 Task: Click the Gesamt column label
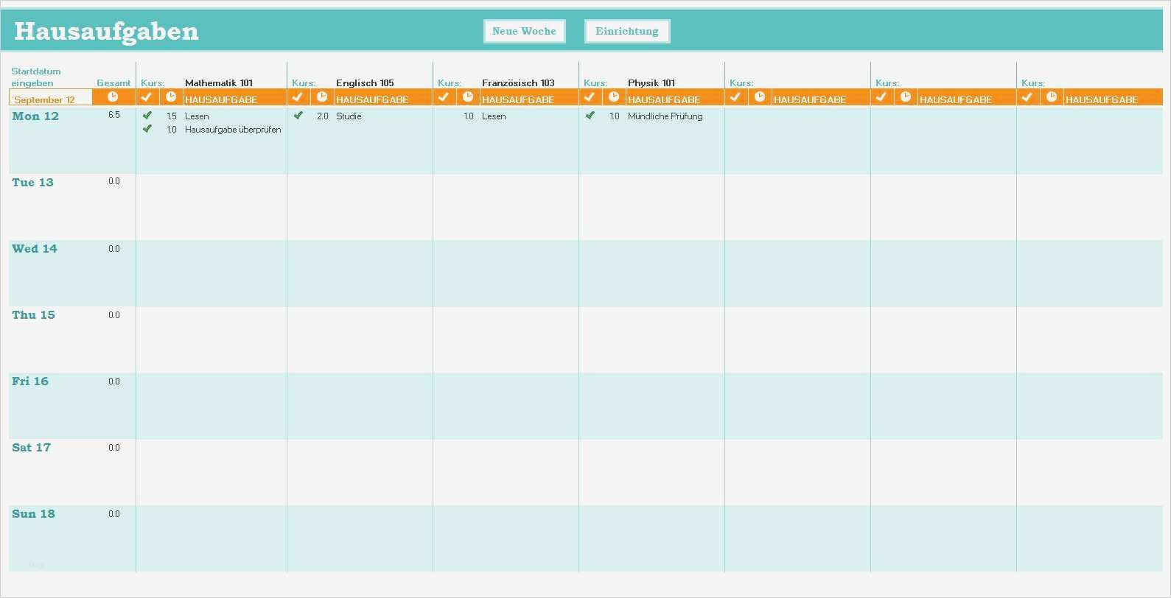coord(113,83)
